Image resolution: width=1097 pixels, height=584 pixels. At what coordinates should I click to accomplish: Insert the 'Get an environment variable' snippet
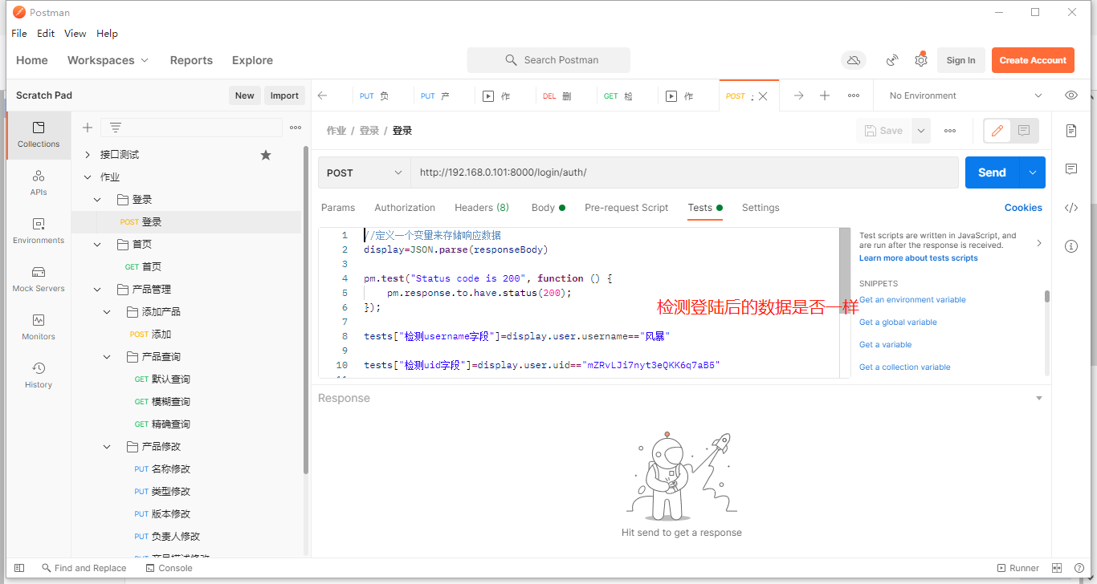click(x=912, y=300)
